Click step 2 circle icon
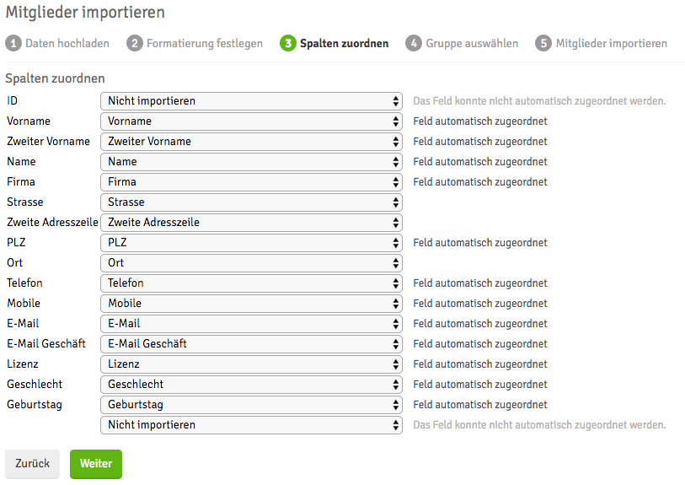Viewport: 685px width, 485px height. [x=135, y=43]
